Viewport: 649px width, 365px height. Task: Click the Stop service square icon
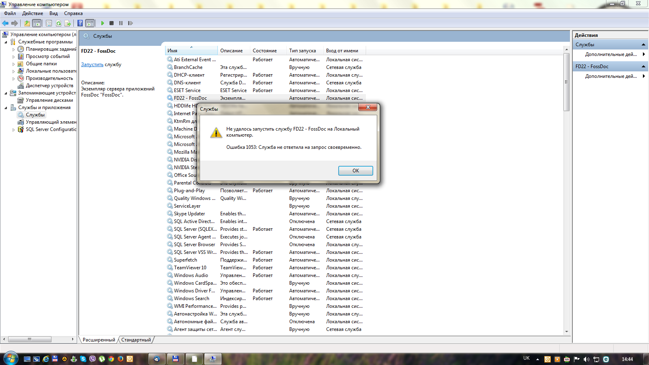click(112, 23)
